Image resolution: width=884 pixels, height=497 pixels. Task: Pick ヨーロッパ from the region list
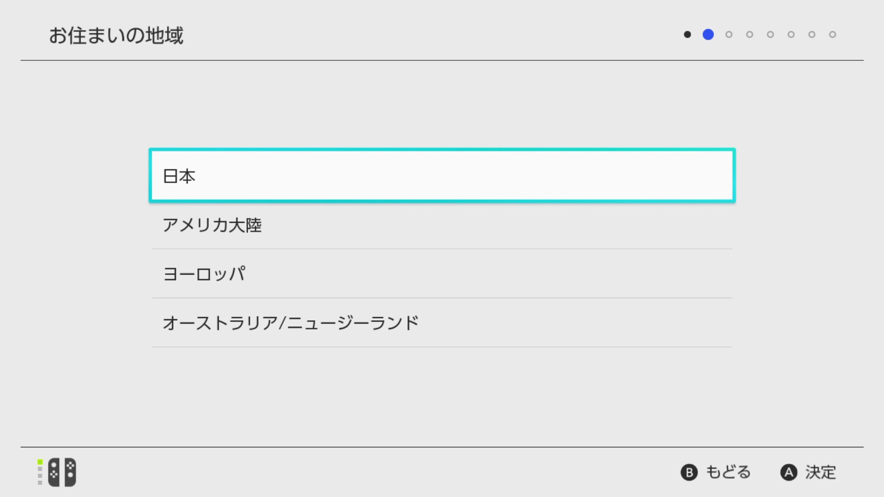coord(442,274)
